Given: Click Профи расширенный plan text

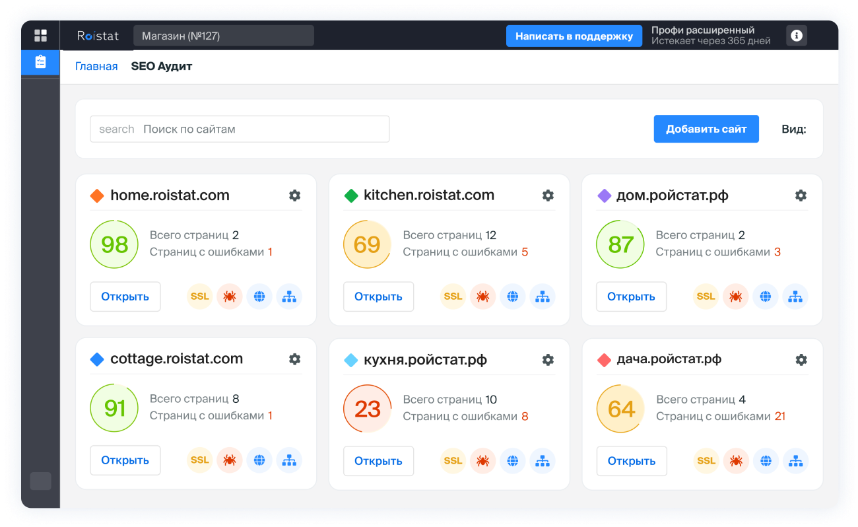Looking at the screenshot, I should pos(703,30).
